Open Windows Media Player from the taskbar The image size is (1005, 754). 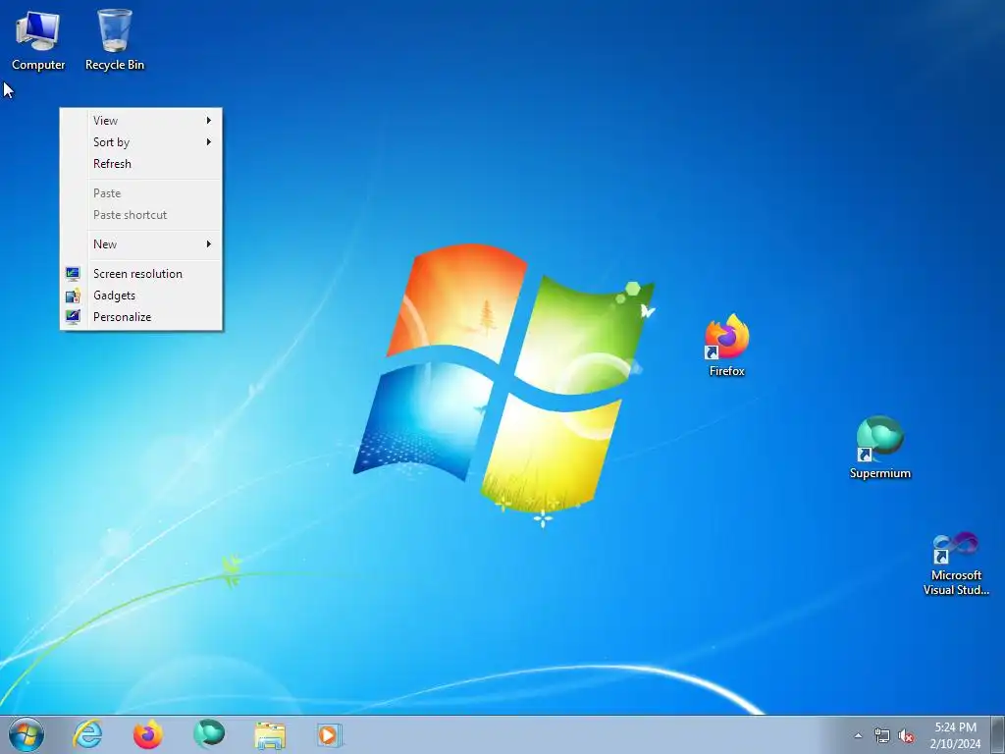coord(330,734)
